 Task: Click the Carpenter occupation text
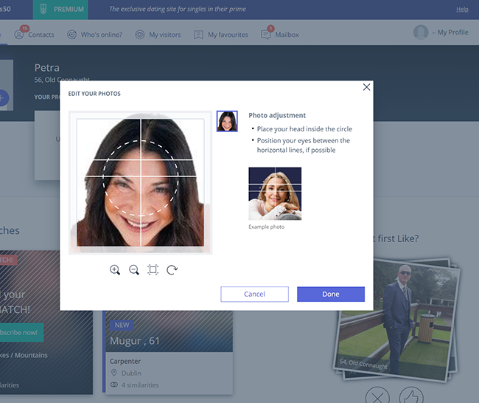coord(125,361)
